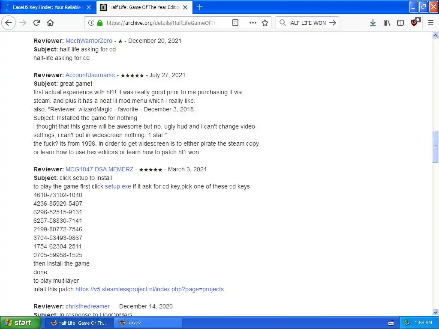Click cd key 6257-58830-7141
The height and width of the screenshot is (329, 439).
(58, 221)
